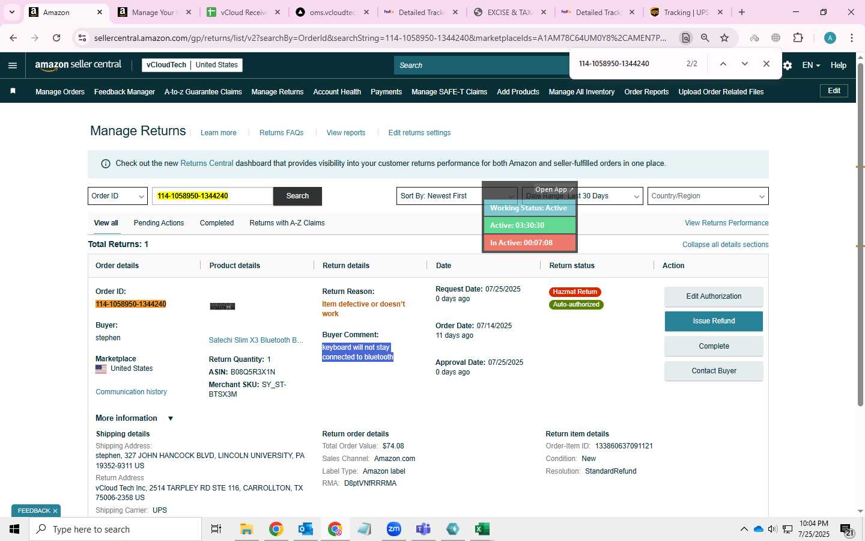Open the tab search dropdown arrow
Viewport: 865px width, 541px height.
[11, 12]
